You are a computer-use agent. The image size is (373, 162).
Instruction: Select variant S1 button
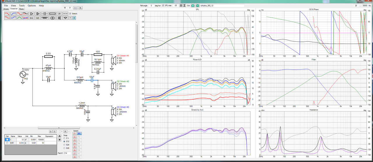75,134
